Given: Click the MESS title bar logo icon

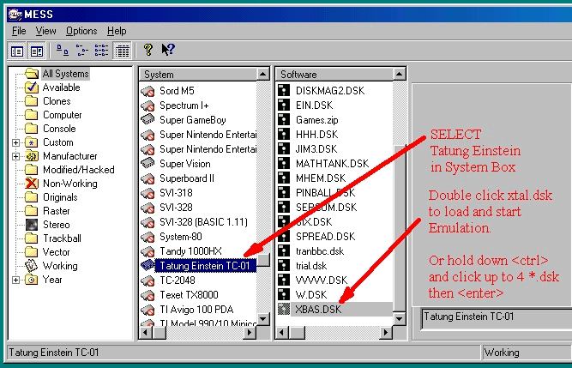Looking at the screenshot, I should [x=15, y=15].
